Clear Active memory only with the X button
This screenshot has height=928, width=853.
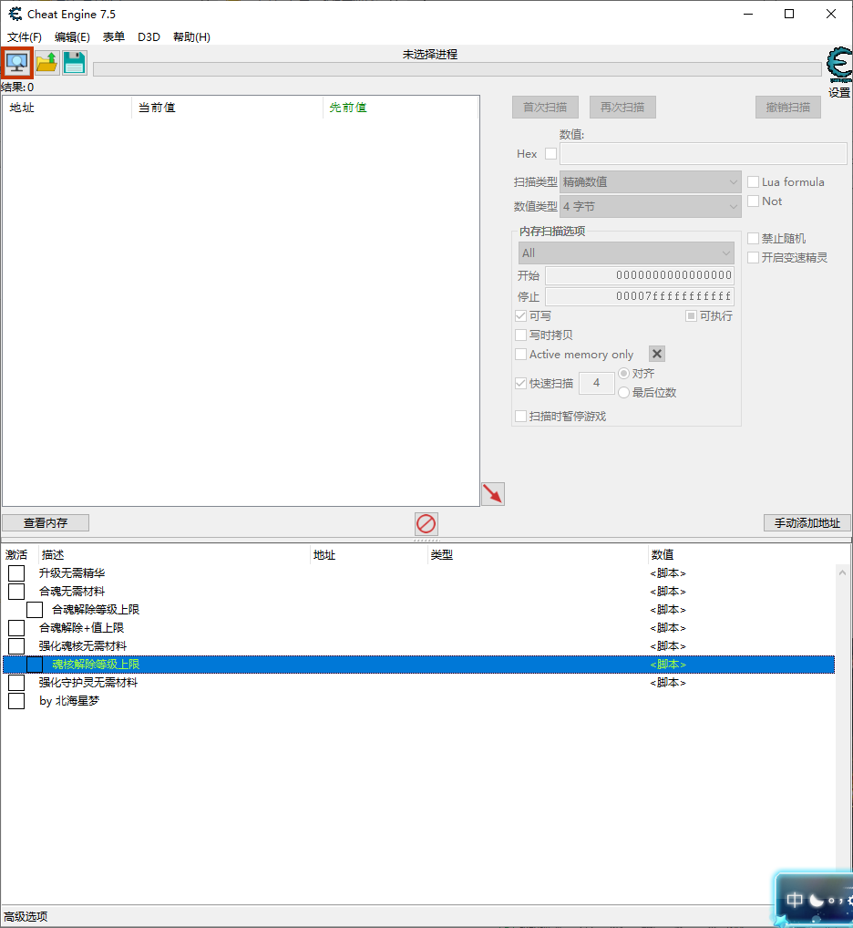coord(655,354)
